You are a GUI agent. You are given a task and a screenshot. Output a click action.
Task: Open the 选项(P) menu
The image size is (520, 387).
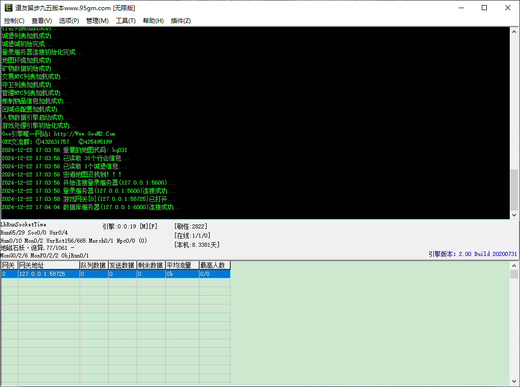[x=69, y=20]
